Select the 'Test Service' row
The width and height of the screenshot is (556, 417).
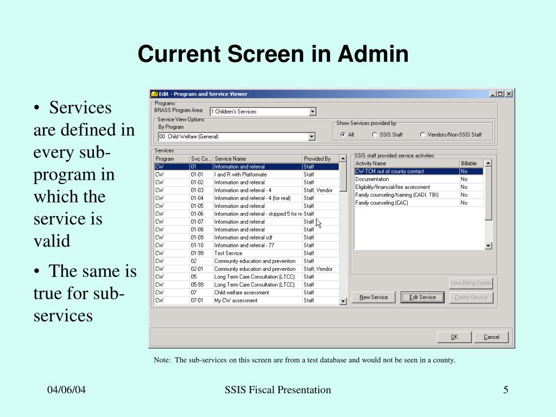(x=247, y=253)
